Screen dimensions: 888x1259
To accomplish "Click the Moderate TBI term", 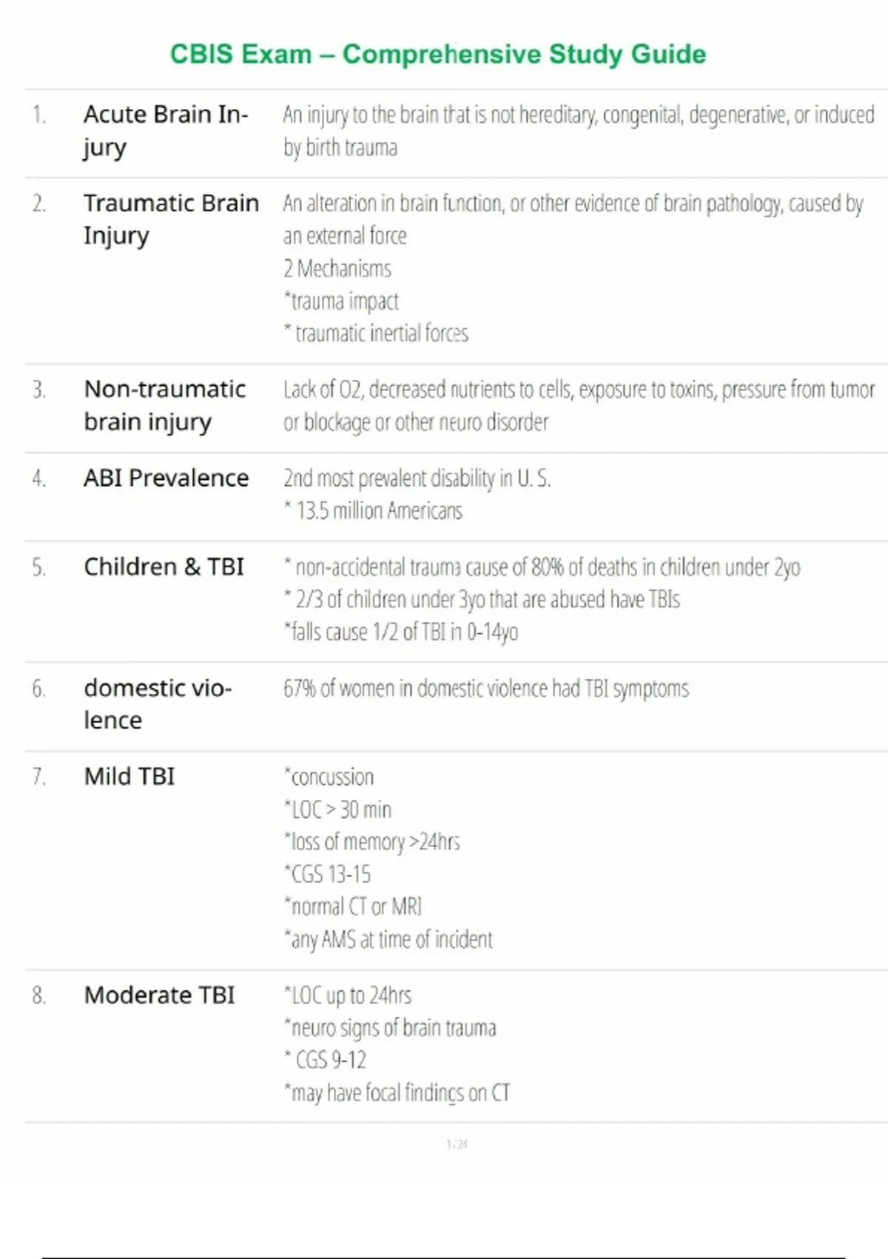I will point(159,995).
